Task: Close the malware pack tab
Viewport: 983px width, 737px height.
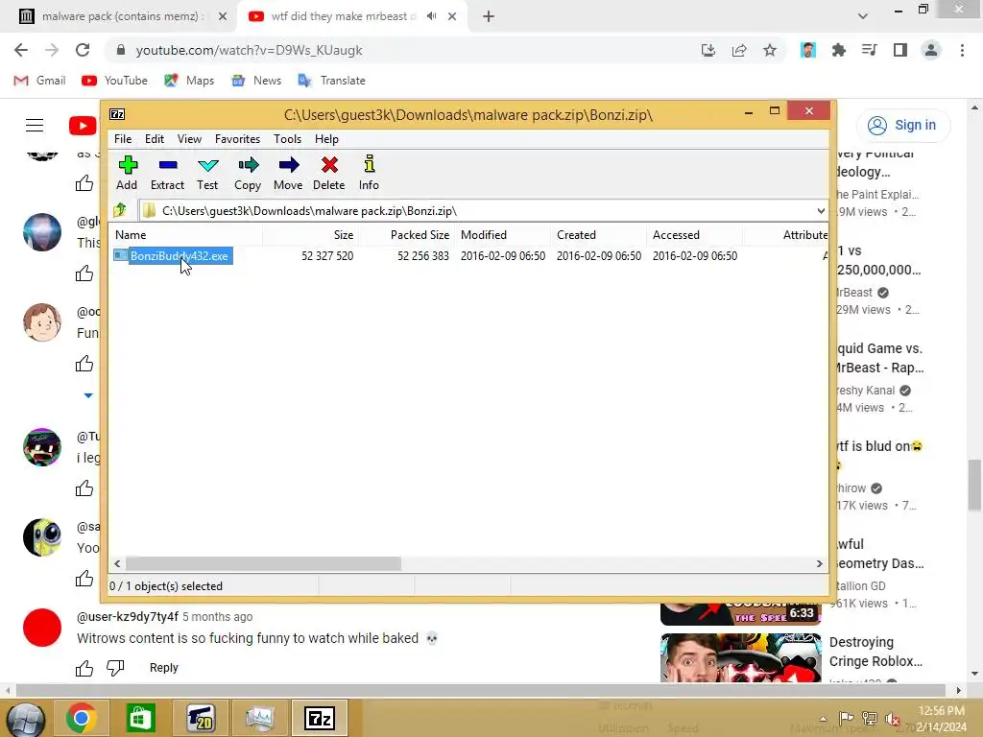Action: [223, 16]
